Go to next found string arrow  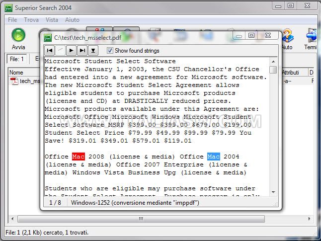pyautogui.click(x=71, y=50)
